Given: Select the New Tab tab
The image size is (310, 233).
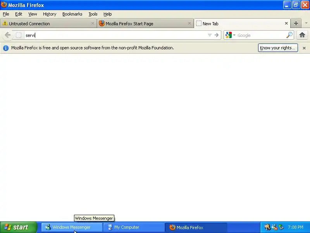Looking at the screenshot, I should point(242,23).
